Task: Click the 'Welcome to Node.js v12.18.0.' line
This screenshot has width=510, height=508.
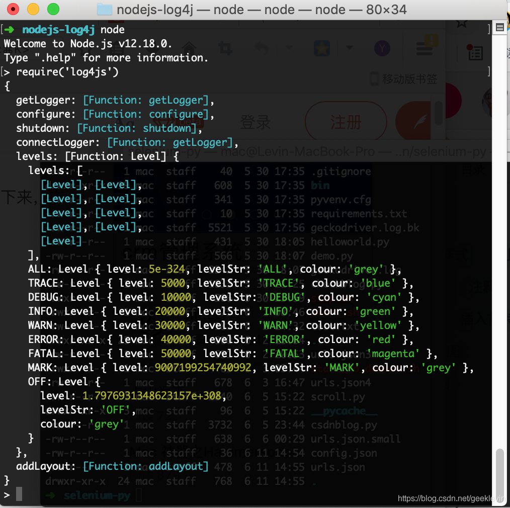Action: 88,44
